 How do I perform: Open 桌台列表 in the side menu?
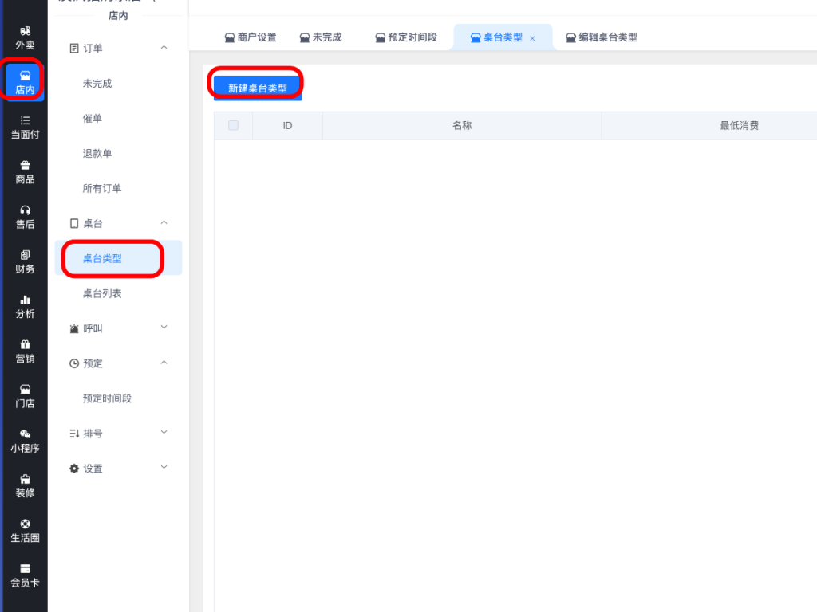tap(102, 293)
